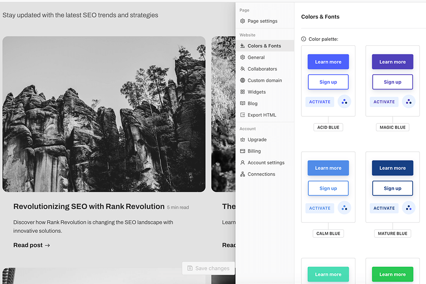Activate the Mature Blue palette
Viewport: 426px width, 284px height.
tap(384, 208)
